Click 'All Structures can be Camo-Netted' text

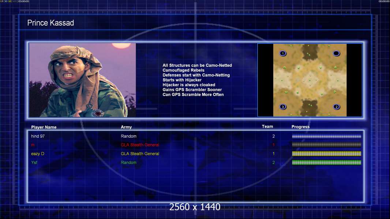(x=197, y=65)
